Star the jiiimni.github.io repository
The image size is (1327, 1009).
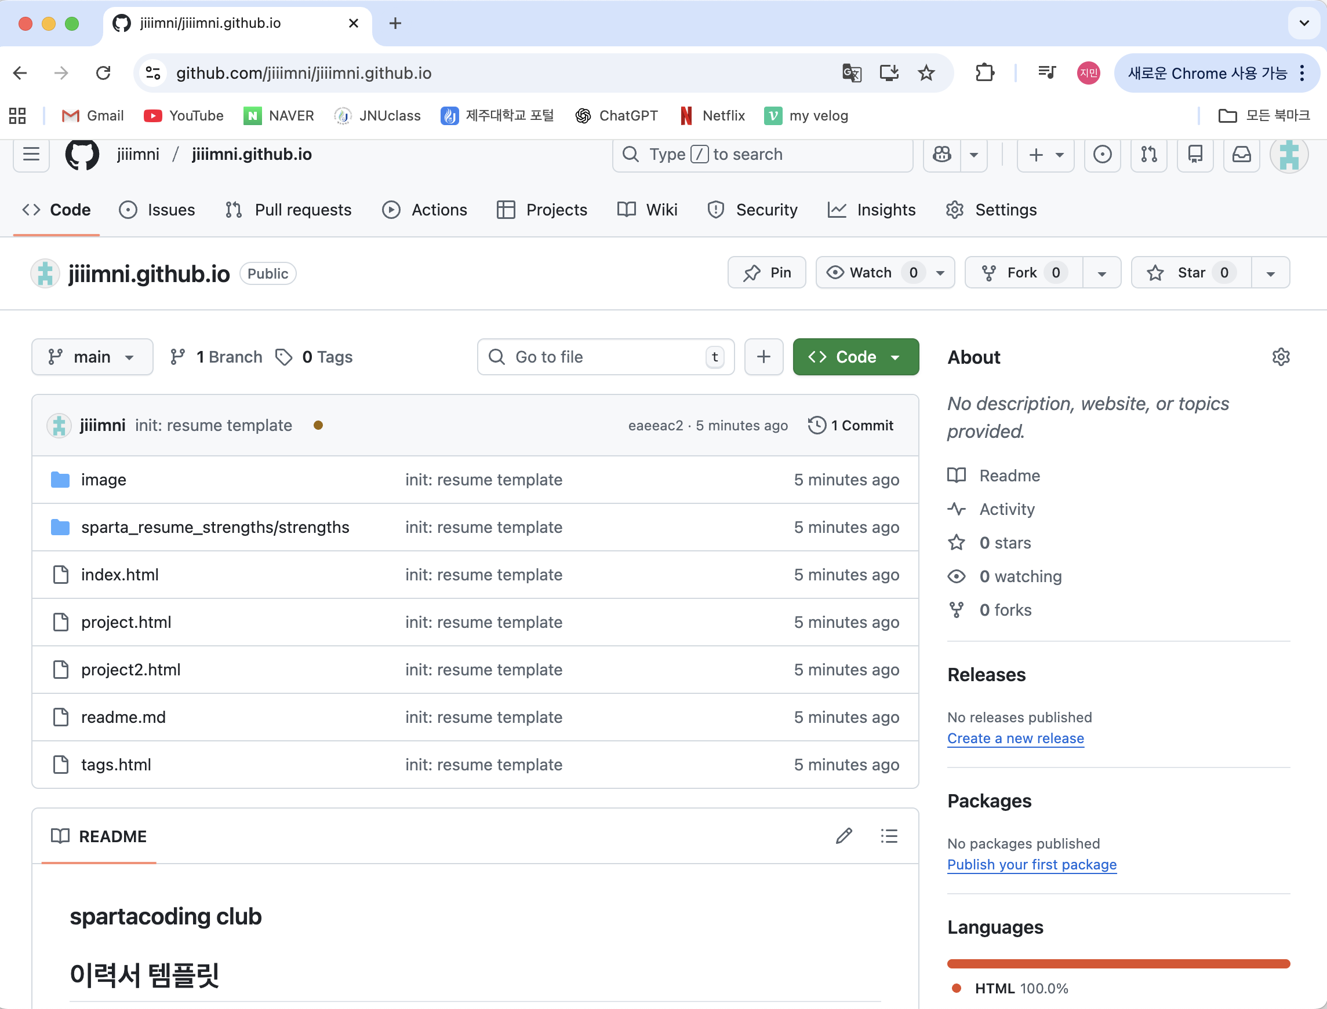pos(1191,273)
